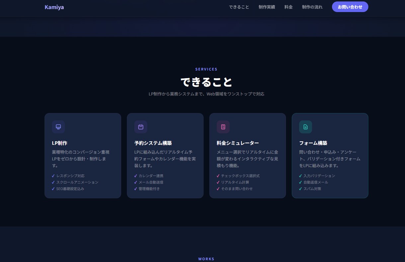
Task: Click the フォーム構築 description paragraph
Action: coord(330,159)
